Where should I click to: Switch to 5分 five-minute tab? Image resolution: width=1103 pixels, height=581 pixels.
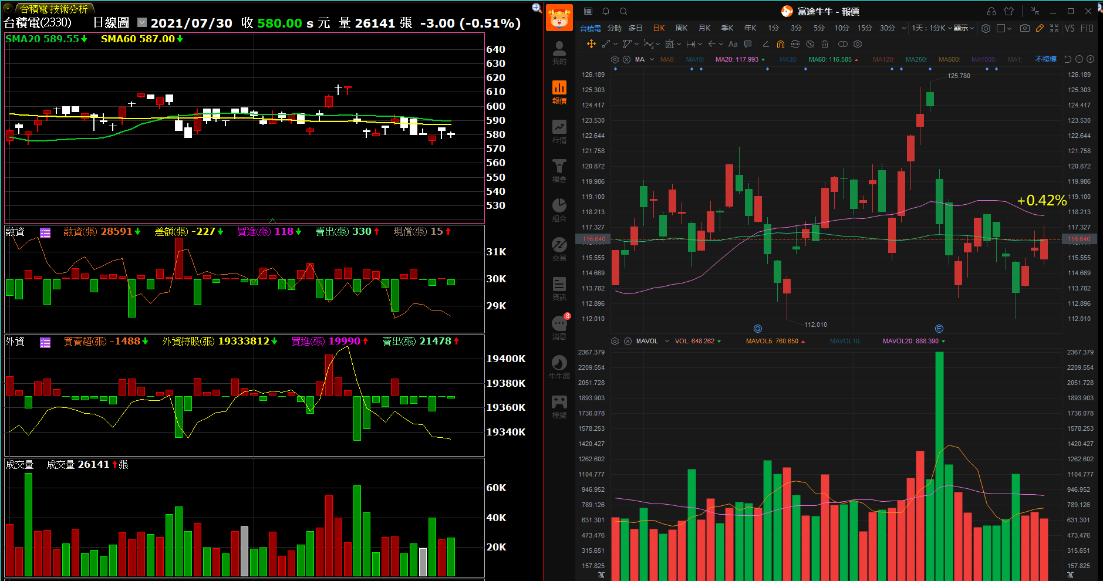[x=819, y=28]
